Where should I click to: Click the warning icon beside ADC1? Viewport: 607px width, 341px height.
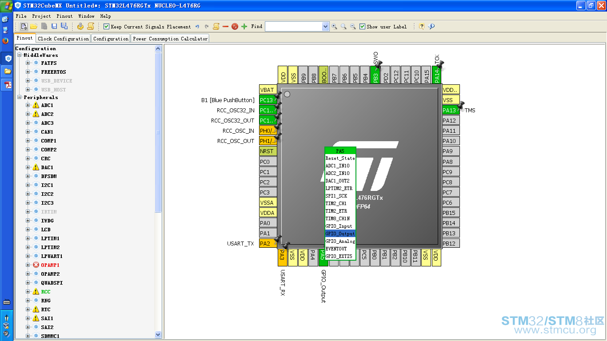(36, 105)
